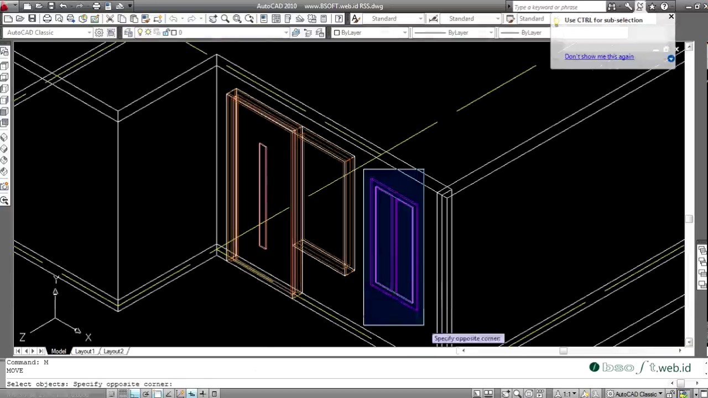Screen dimensions: 708x398
Task: Click the Favorites star icon in title bar
Action: coord(652,7)
